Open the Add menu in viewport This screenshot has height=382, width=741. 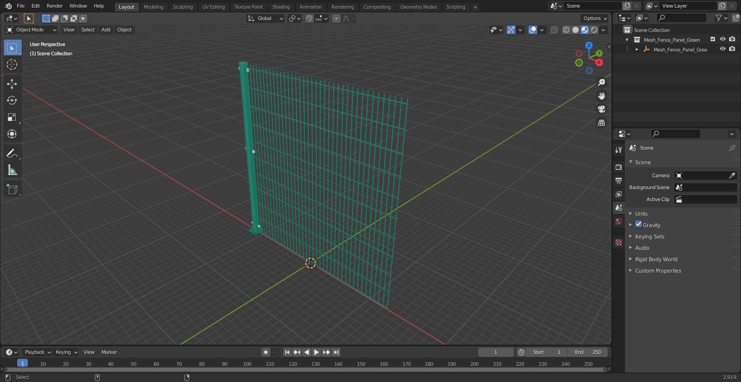click(106, 30)
